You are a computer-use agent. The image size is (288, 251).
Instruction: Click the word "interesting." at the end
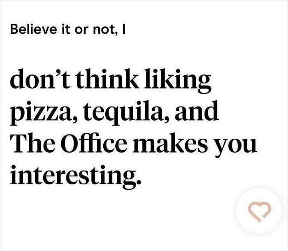(76, 176)
